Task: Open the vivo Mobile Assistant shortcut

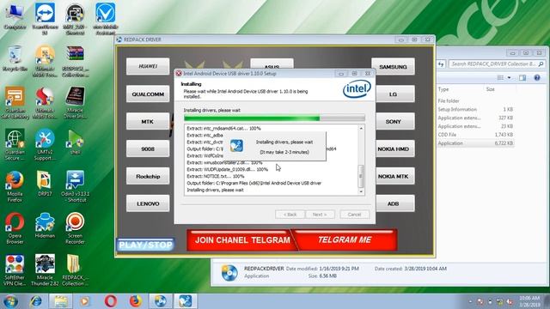Action: point(105,18)
